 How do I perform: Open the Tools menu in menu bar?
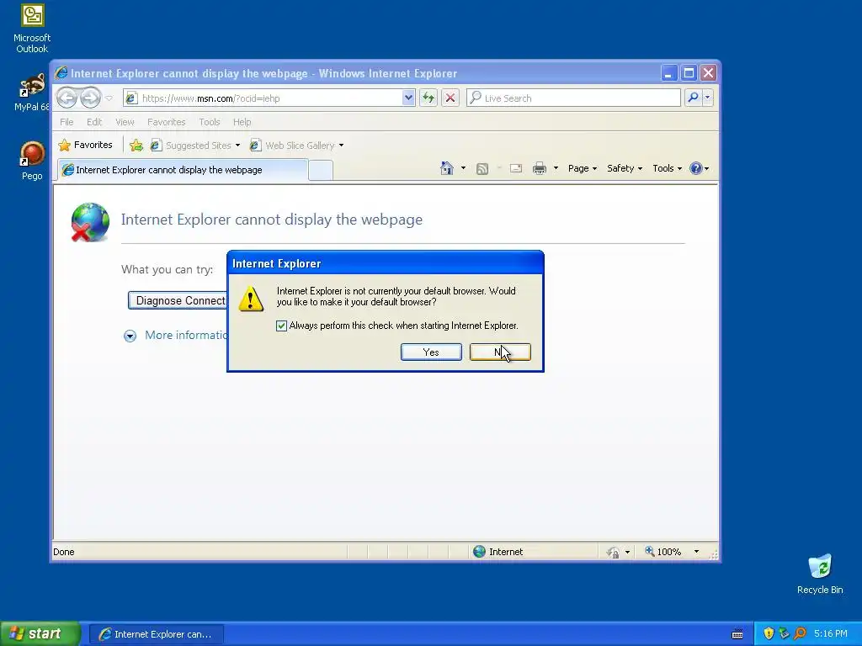click(x=210, y=122)
